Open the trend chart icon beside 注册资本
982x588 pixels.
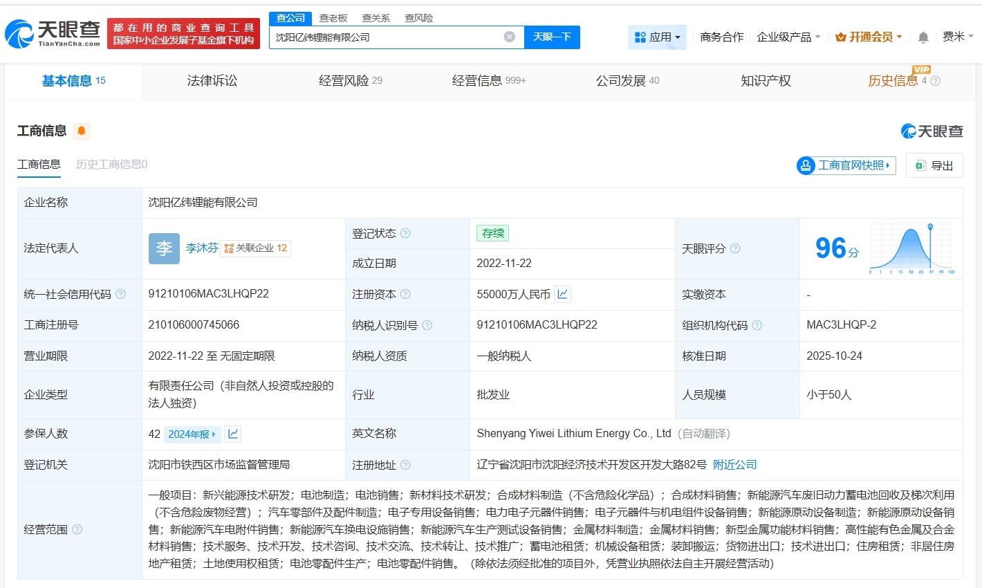pyautogui.click(x=562, y=294)
